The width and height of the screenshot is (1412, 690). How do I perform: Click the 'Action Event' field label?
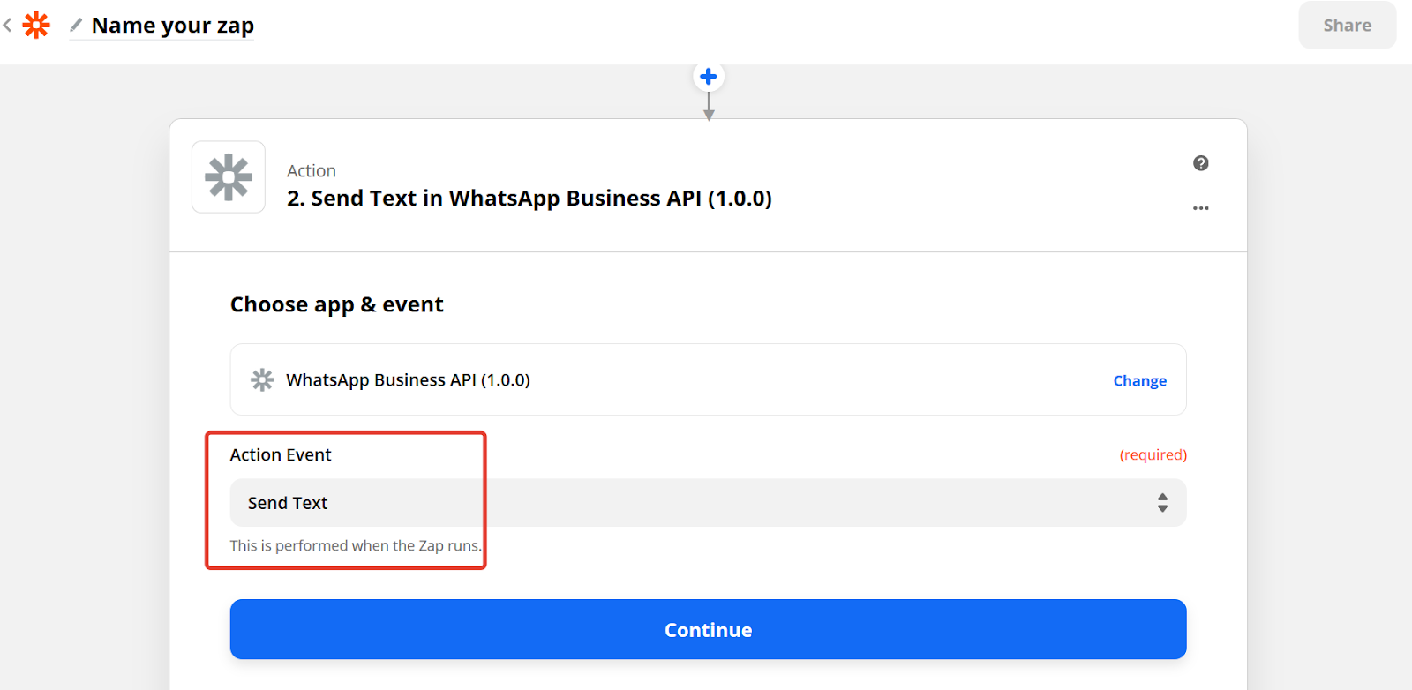pos(281,454)
